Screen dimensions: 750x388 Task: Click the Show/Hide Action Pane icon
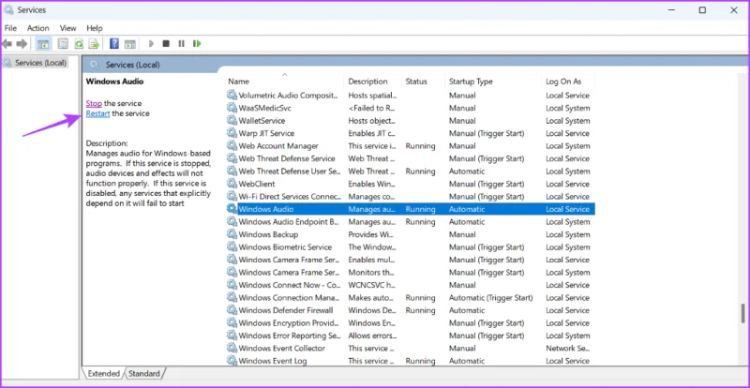(129, 44)
